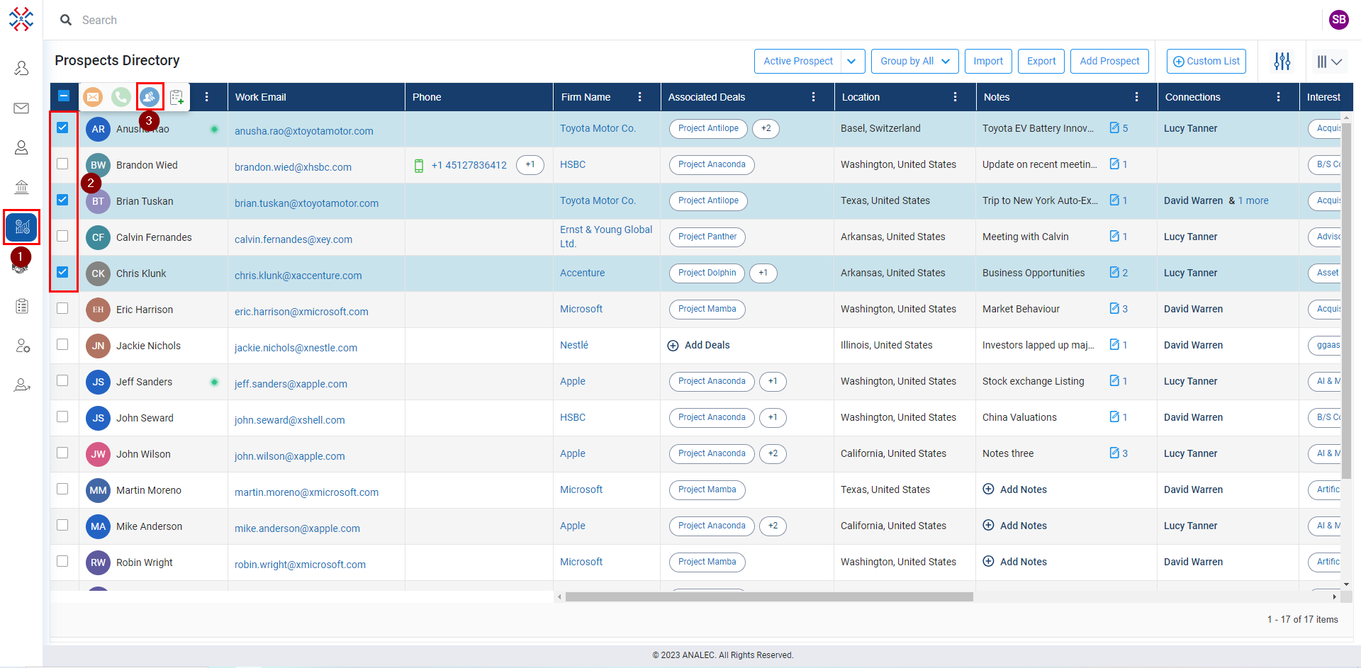Screen dimensions: 1361x668
Task: Click Add Notes for Mike Anderson
Action: coord(1014,526)
